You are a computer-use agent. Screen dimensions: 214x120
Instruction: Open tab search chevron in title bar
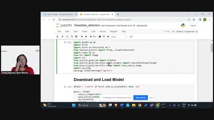tap(189, 14)
